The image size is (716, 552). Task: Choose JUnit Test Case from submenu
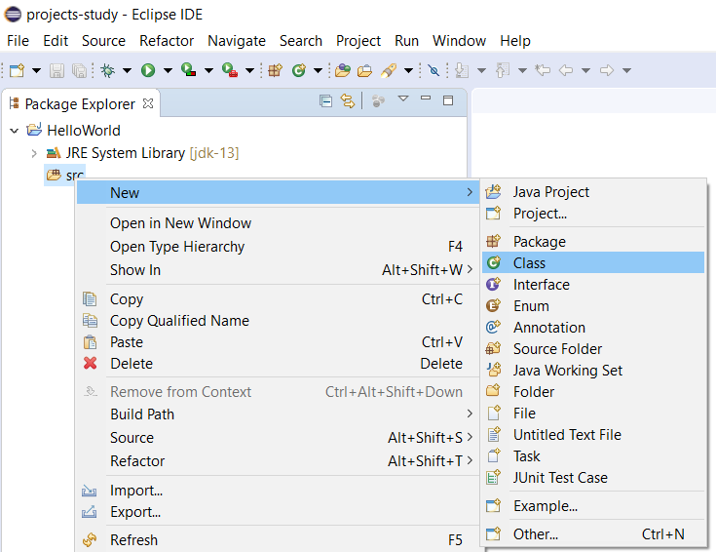coord(593,478)
